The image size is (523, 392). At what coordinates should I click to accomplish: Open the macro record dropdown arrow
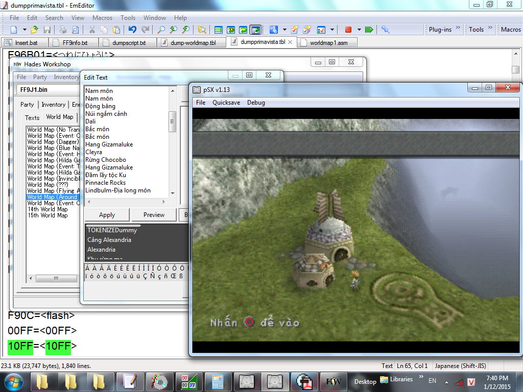[x=359, y=30]
